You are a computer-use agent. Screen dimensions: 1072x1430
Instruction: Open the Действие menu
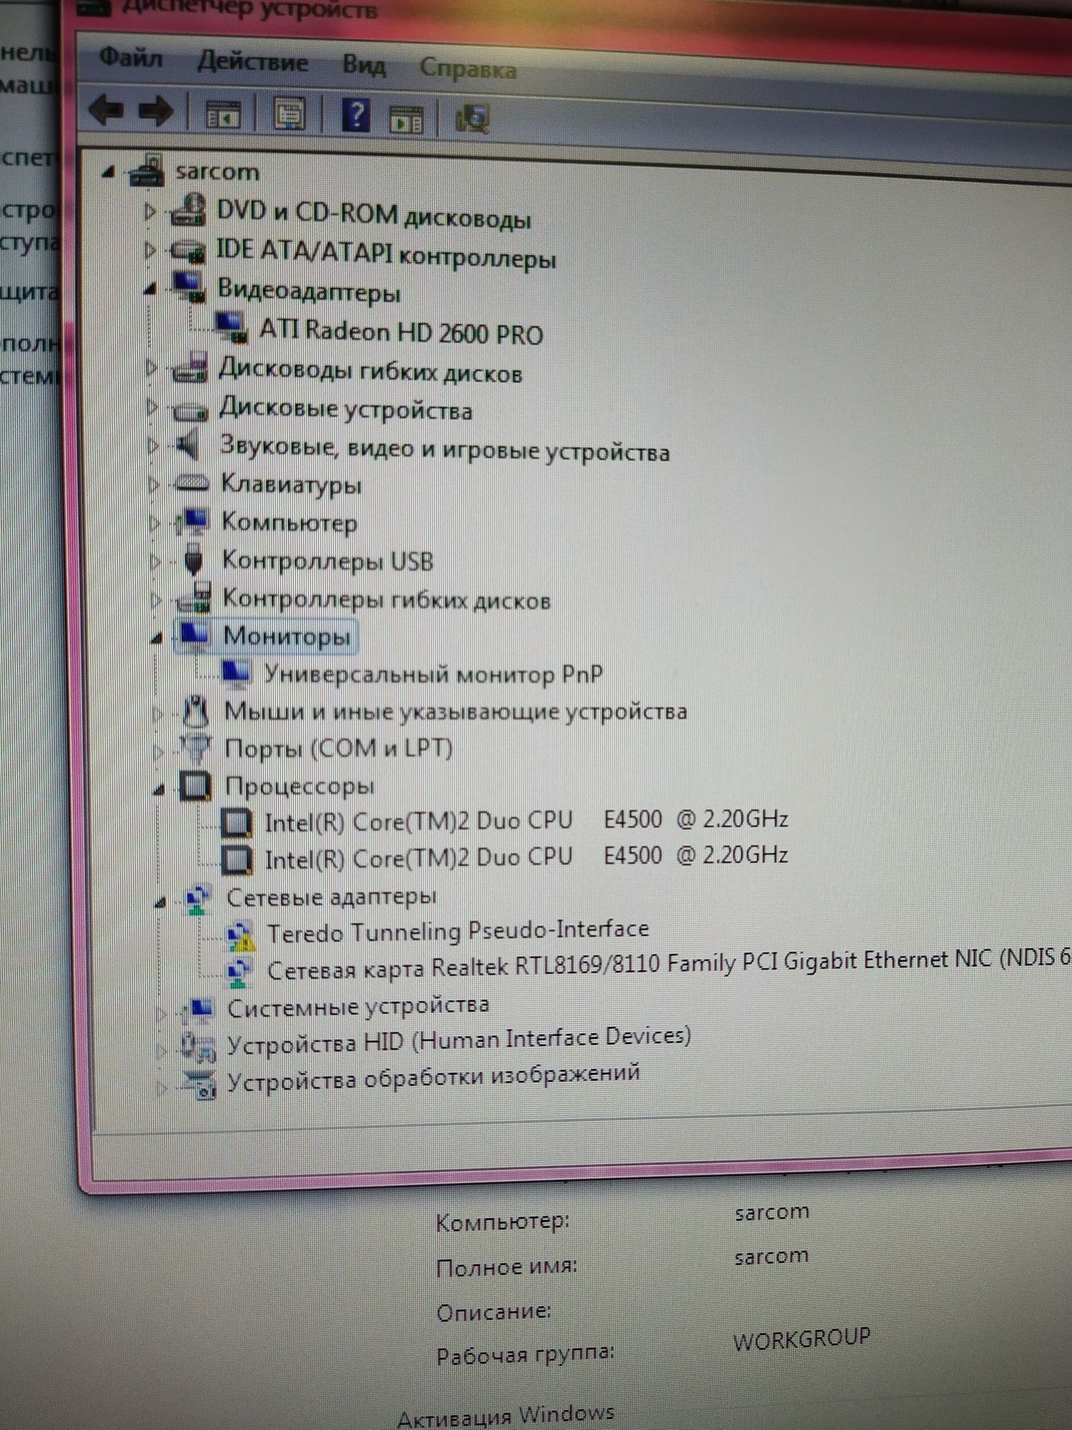click(253, 61)
